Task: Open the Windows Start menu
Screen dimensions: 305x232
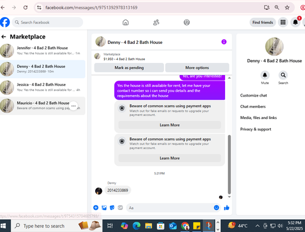Action: 3,226
